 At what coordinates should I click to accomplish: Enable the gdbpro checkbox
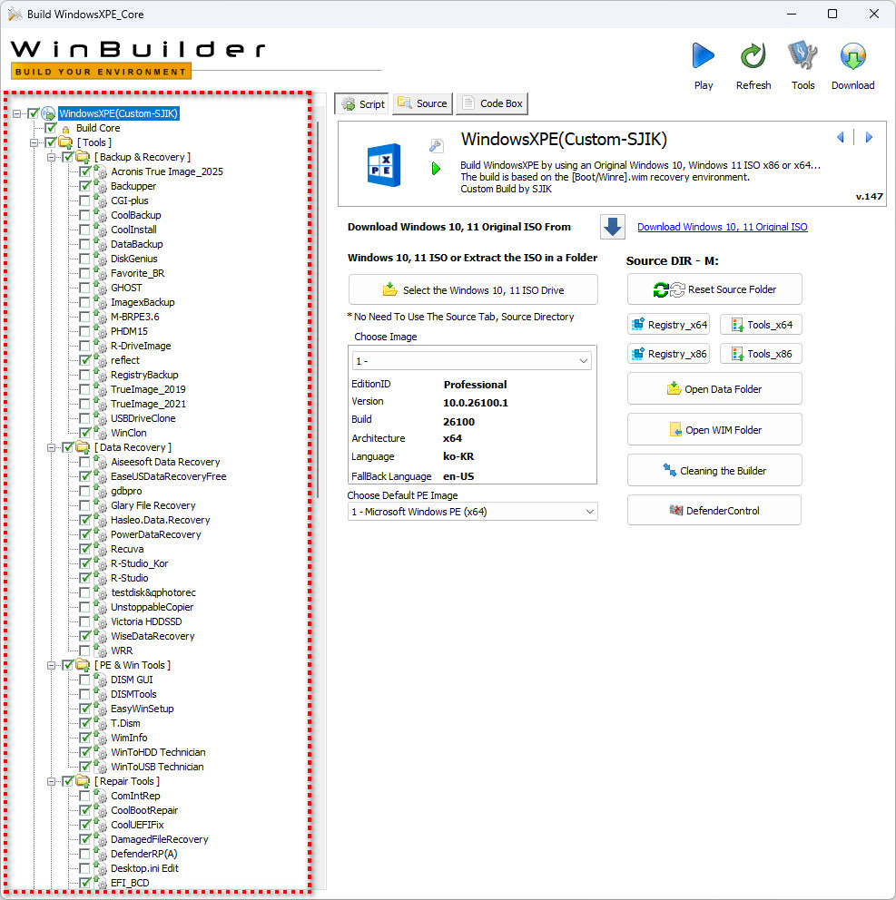pos(85,491)
